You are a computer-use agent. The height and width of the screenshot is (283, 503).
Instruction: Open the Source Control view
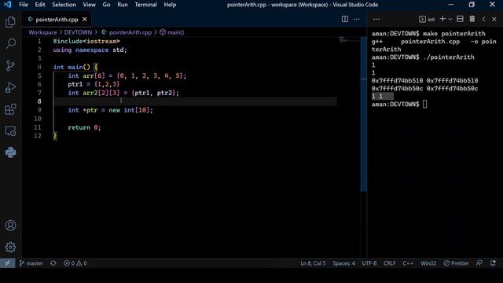10,65
